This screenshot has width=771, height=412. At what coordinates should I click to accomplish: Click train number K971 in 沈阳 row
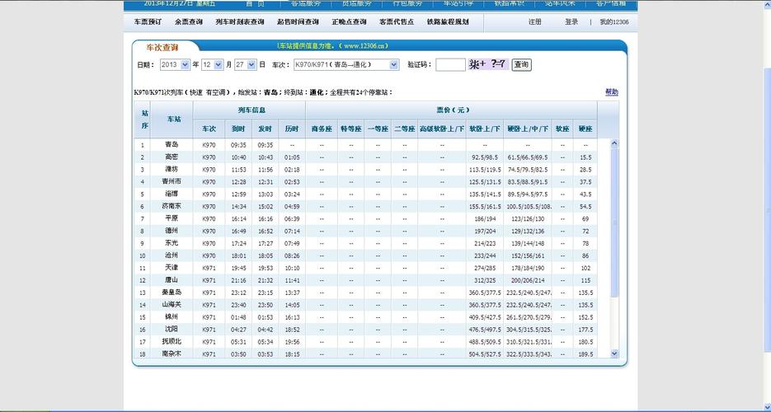click(209, 330)
